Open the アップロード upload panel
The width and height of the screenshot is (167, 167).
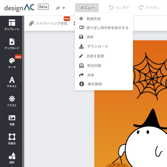click(x=12, y=44)
